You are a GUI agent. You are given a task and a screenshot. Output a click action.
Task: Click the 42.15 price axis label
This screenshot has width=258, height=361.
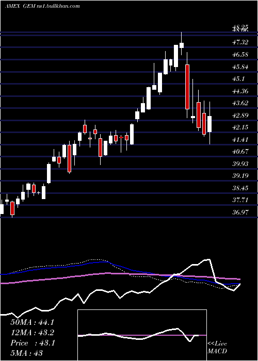(x=240, y=127)
